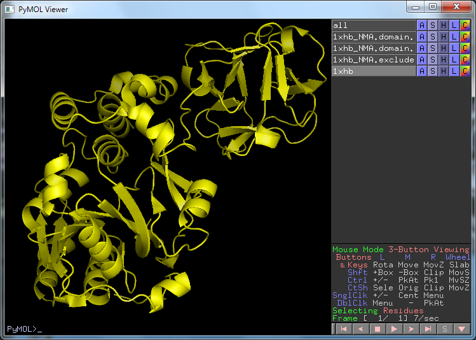Screen dimensions: 476x340
Task: Open Hide menu for 1xhb_NMA.exclude
Action: [444, 60]
